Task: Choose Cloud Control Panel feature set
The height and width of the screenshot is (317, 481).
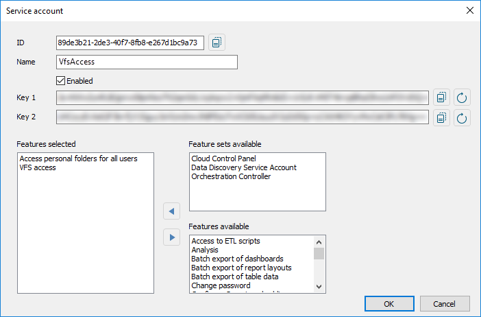Action: 223,158
